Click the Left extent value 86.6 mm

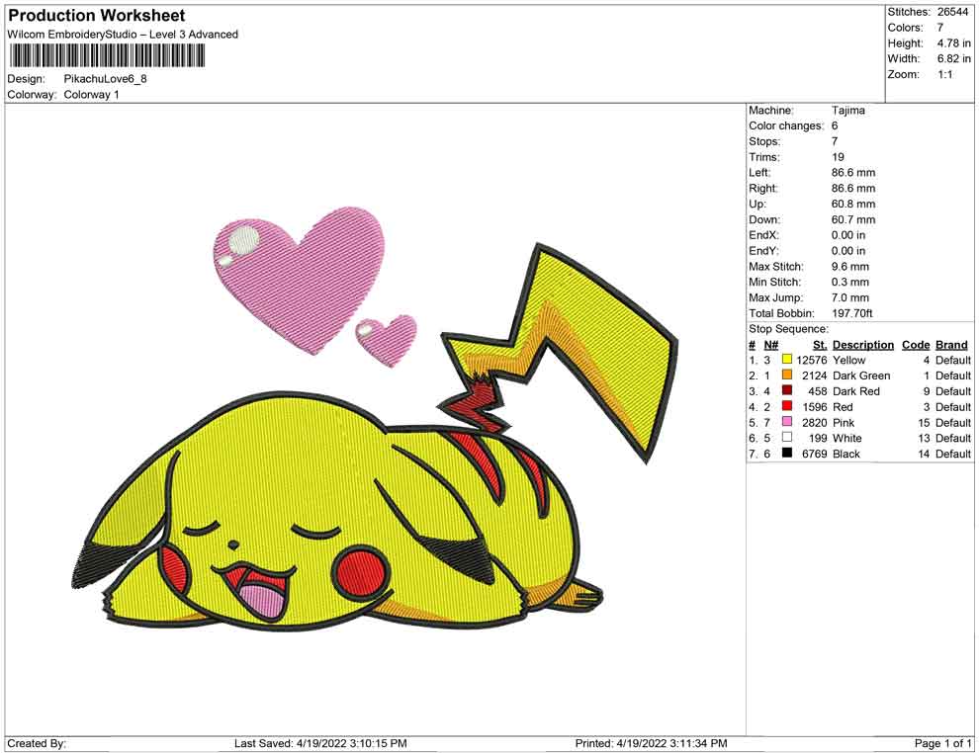tap(852, 173)
